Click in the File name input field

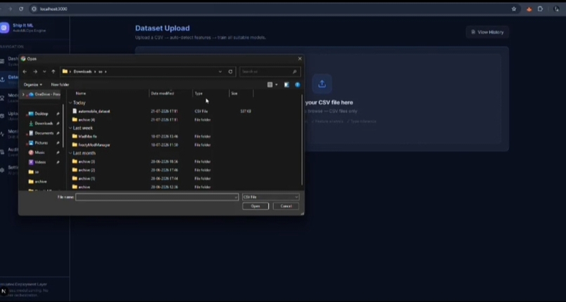coord(155,197)
